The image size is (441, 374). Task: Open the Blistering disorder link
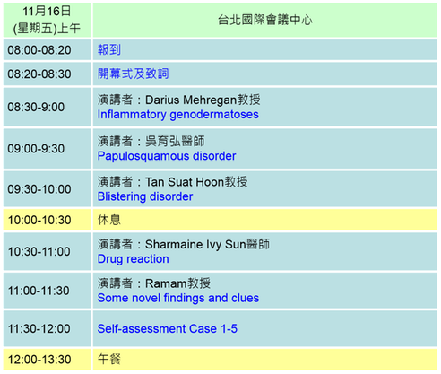(145, 196)
